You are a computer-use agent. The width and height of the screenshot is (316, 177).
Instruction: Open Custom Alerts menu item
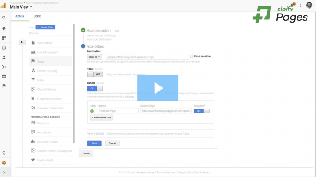point(51,160)
